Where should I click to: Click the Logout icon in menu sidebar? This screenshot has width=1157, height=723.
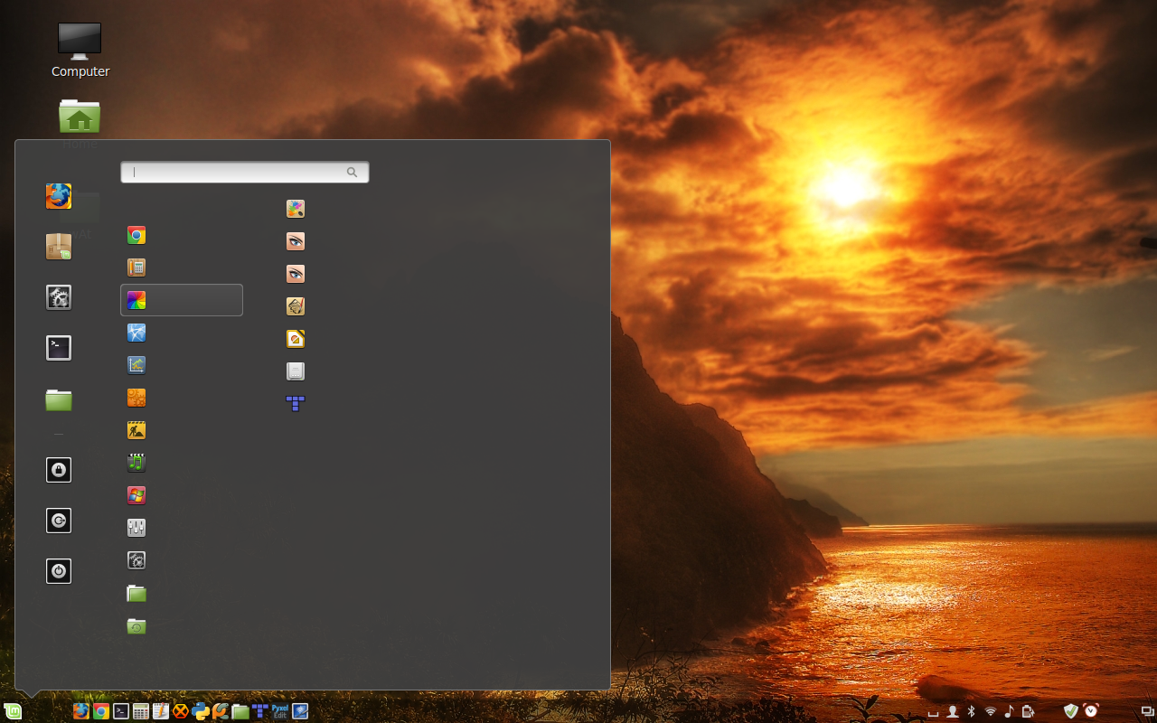click(59, 521)
